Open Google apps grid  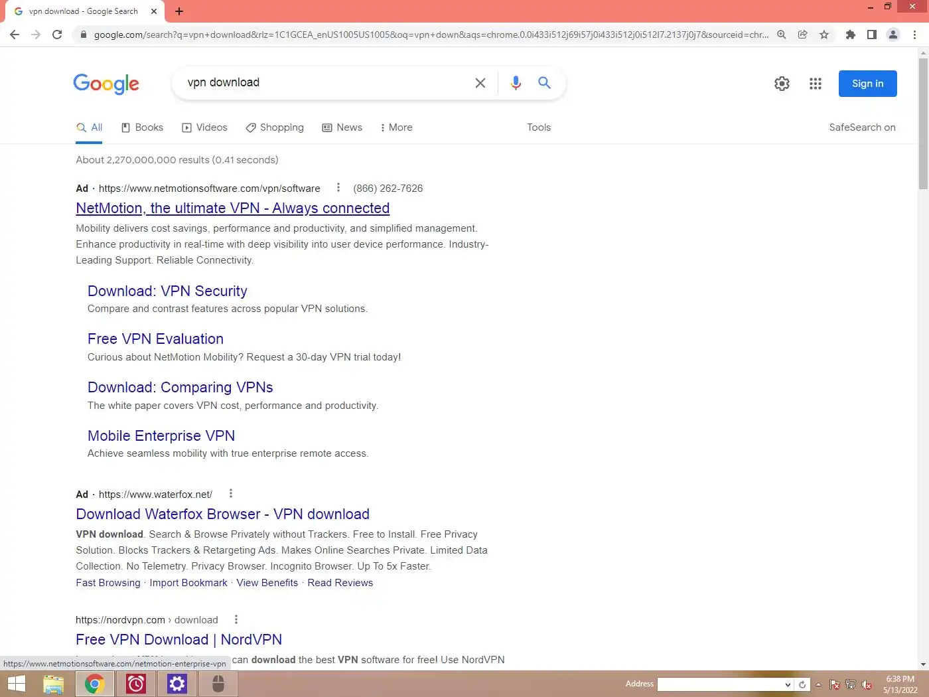(x=816, y=84)
